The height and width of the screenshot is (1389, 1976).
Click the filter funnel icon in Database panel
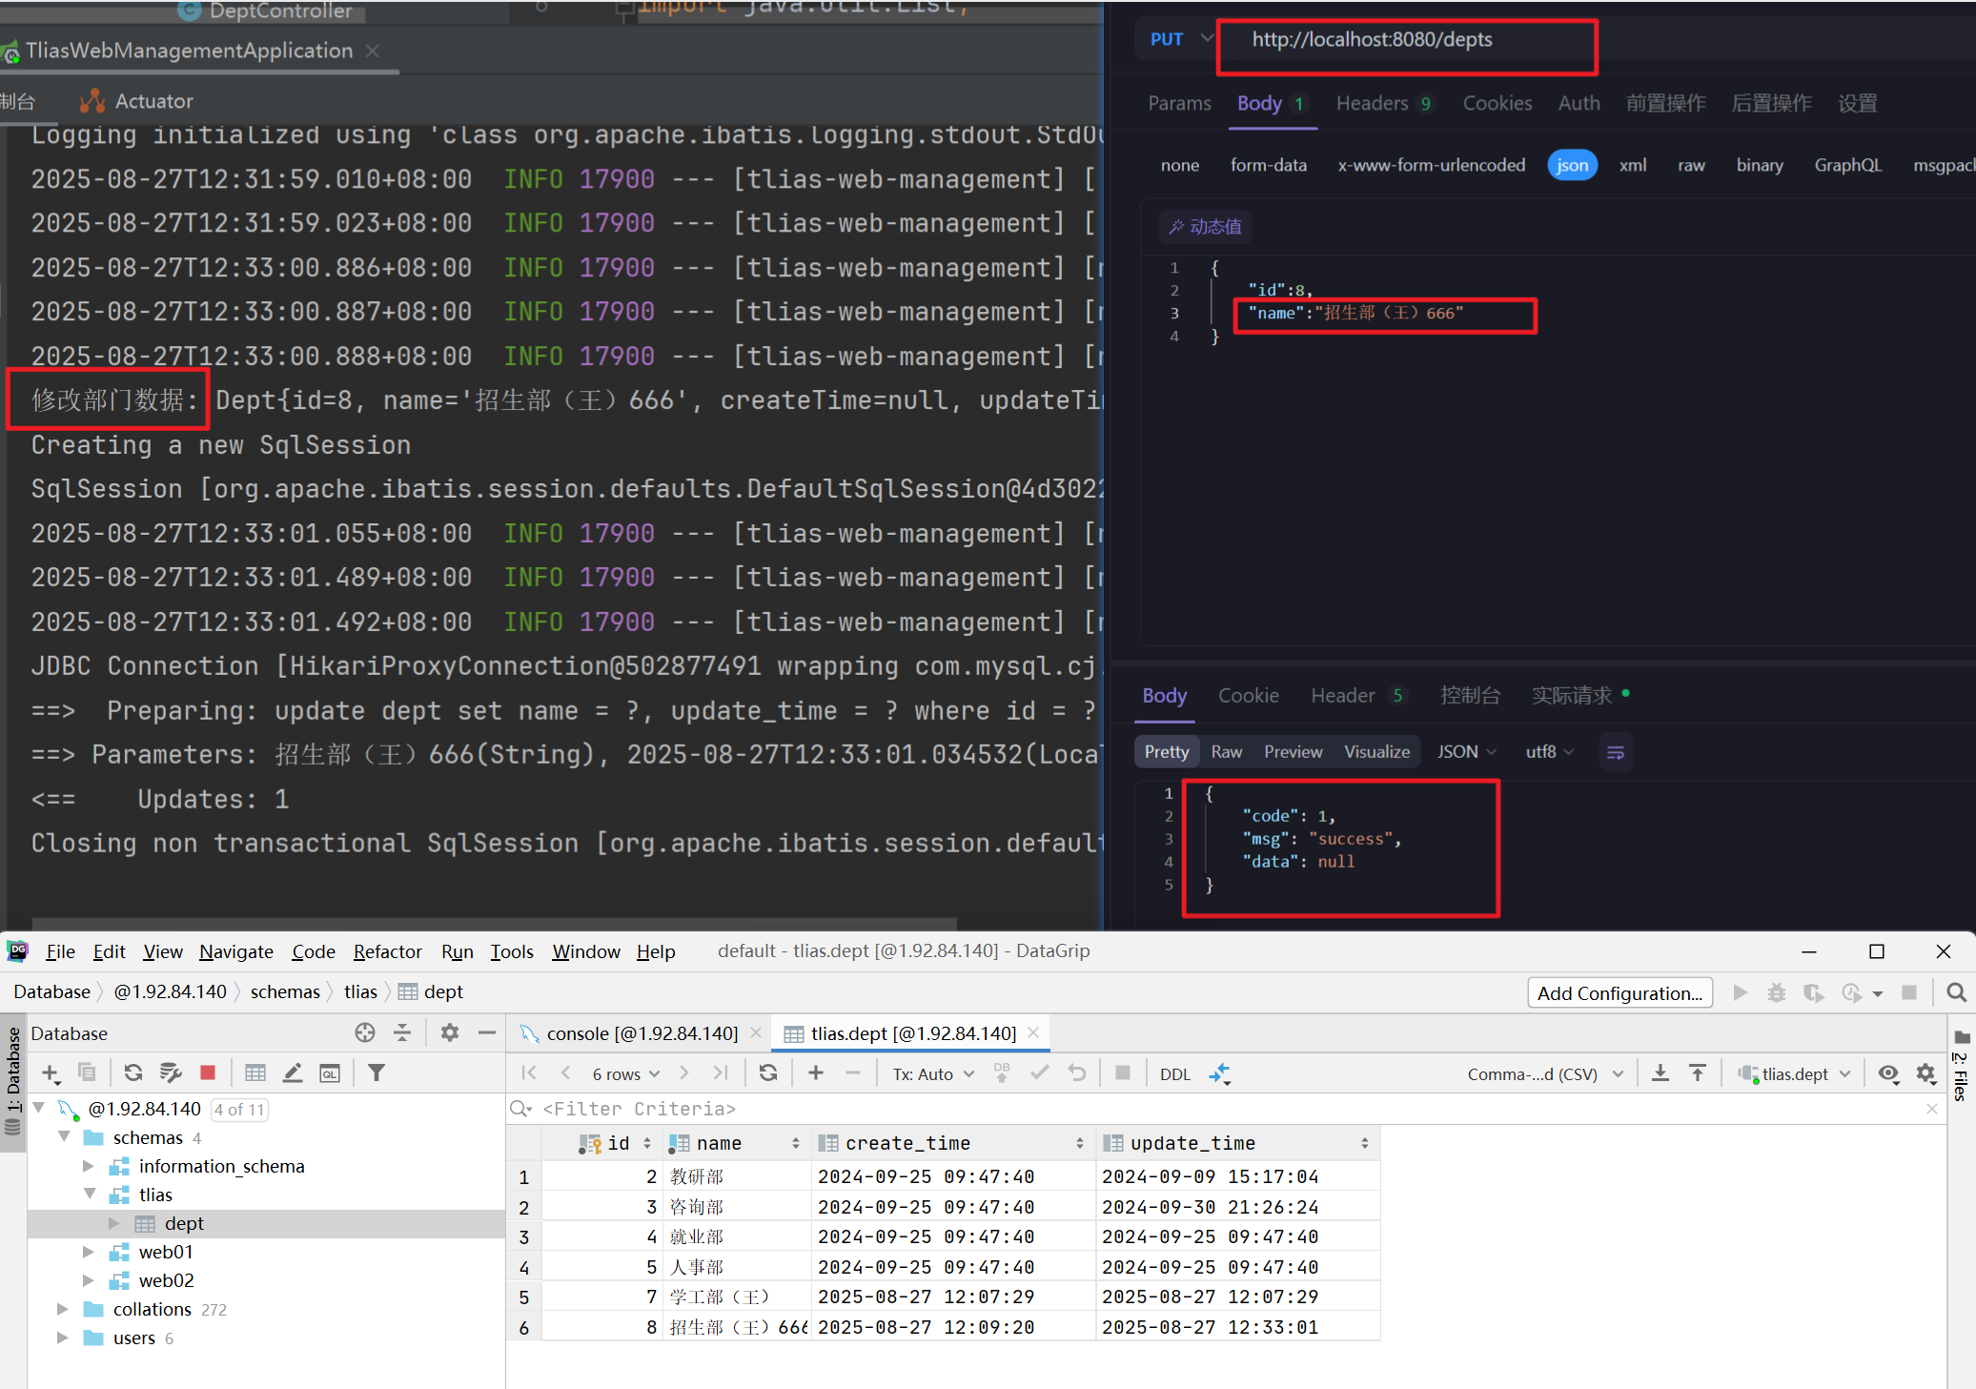click(x=377, y=1073)
